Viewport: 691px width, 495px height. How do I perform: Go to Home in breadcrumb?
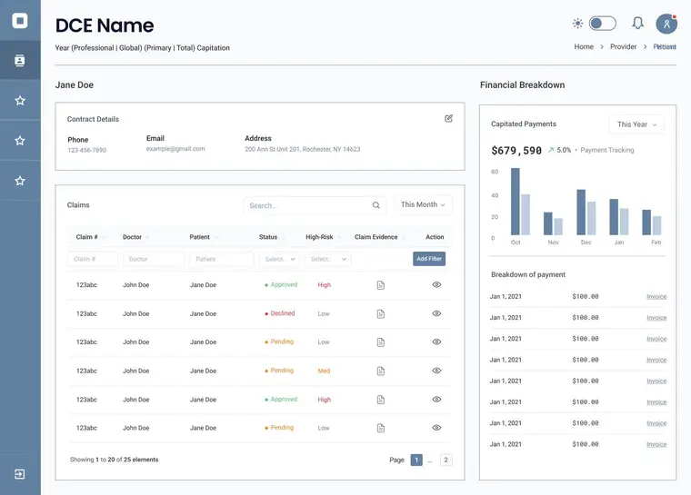(x=584, y=46)
